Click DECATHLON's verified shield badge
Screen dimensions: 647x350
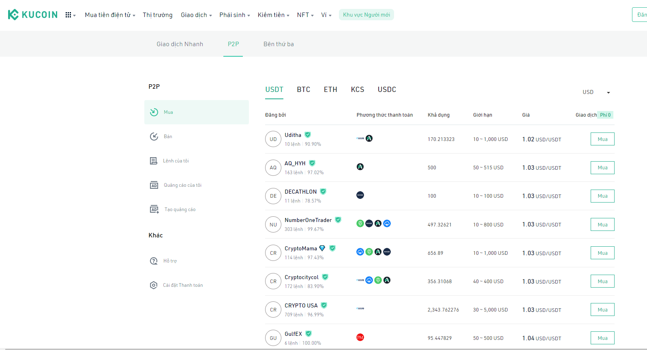click(x=323, y=192)
